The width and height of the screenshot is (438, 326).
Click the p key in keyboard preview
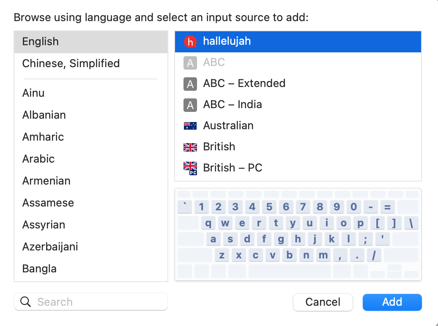point(360,223)
